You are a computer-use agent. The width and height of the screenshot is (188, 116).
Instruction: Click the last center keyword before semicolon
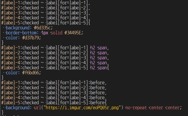click(172, 107)
